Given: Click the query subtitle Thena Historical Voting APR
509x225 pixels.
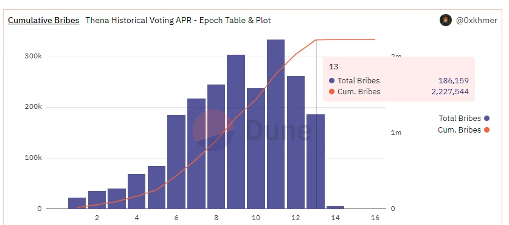Looking at the screenshot, I should point(178,20).
